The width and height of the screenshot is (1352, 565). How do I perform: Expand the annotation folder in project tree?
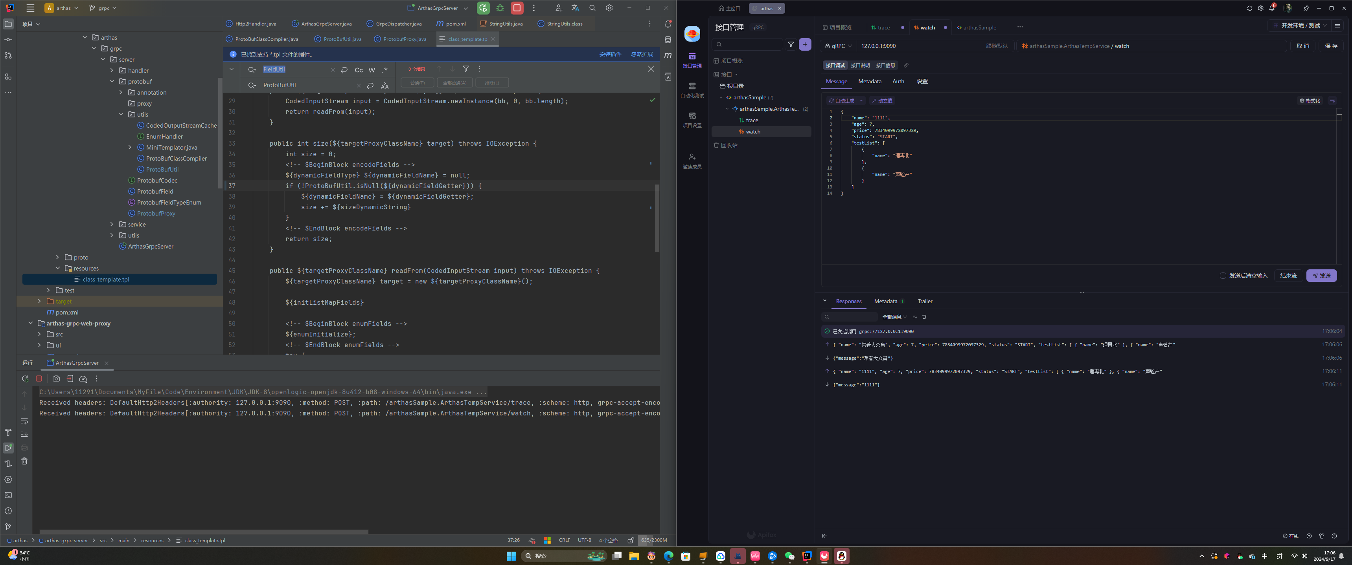pyautogui.click(x=121, y=92)
